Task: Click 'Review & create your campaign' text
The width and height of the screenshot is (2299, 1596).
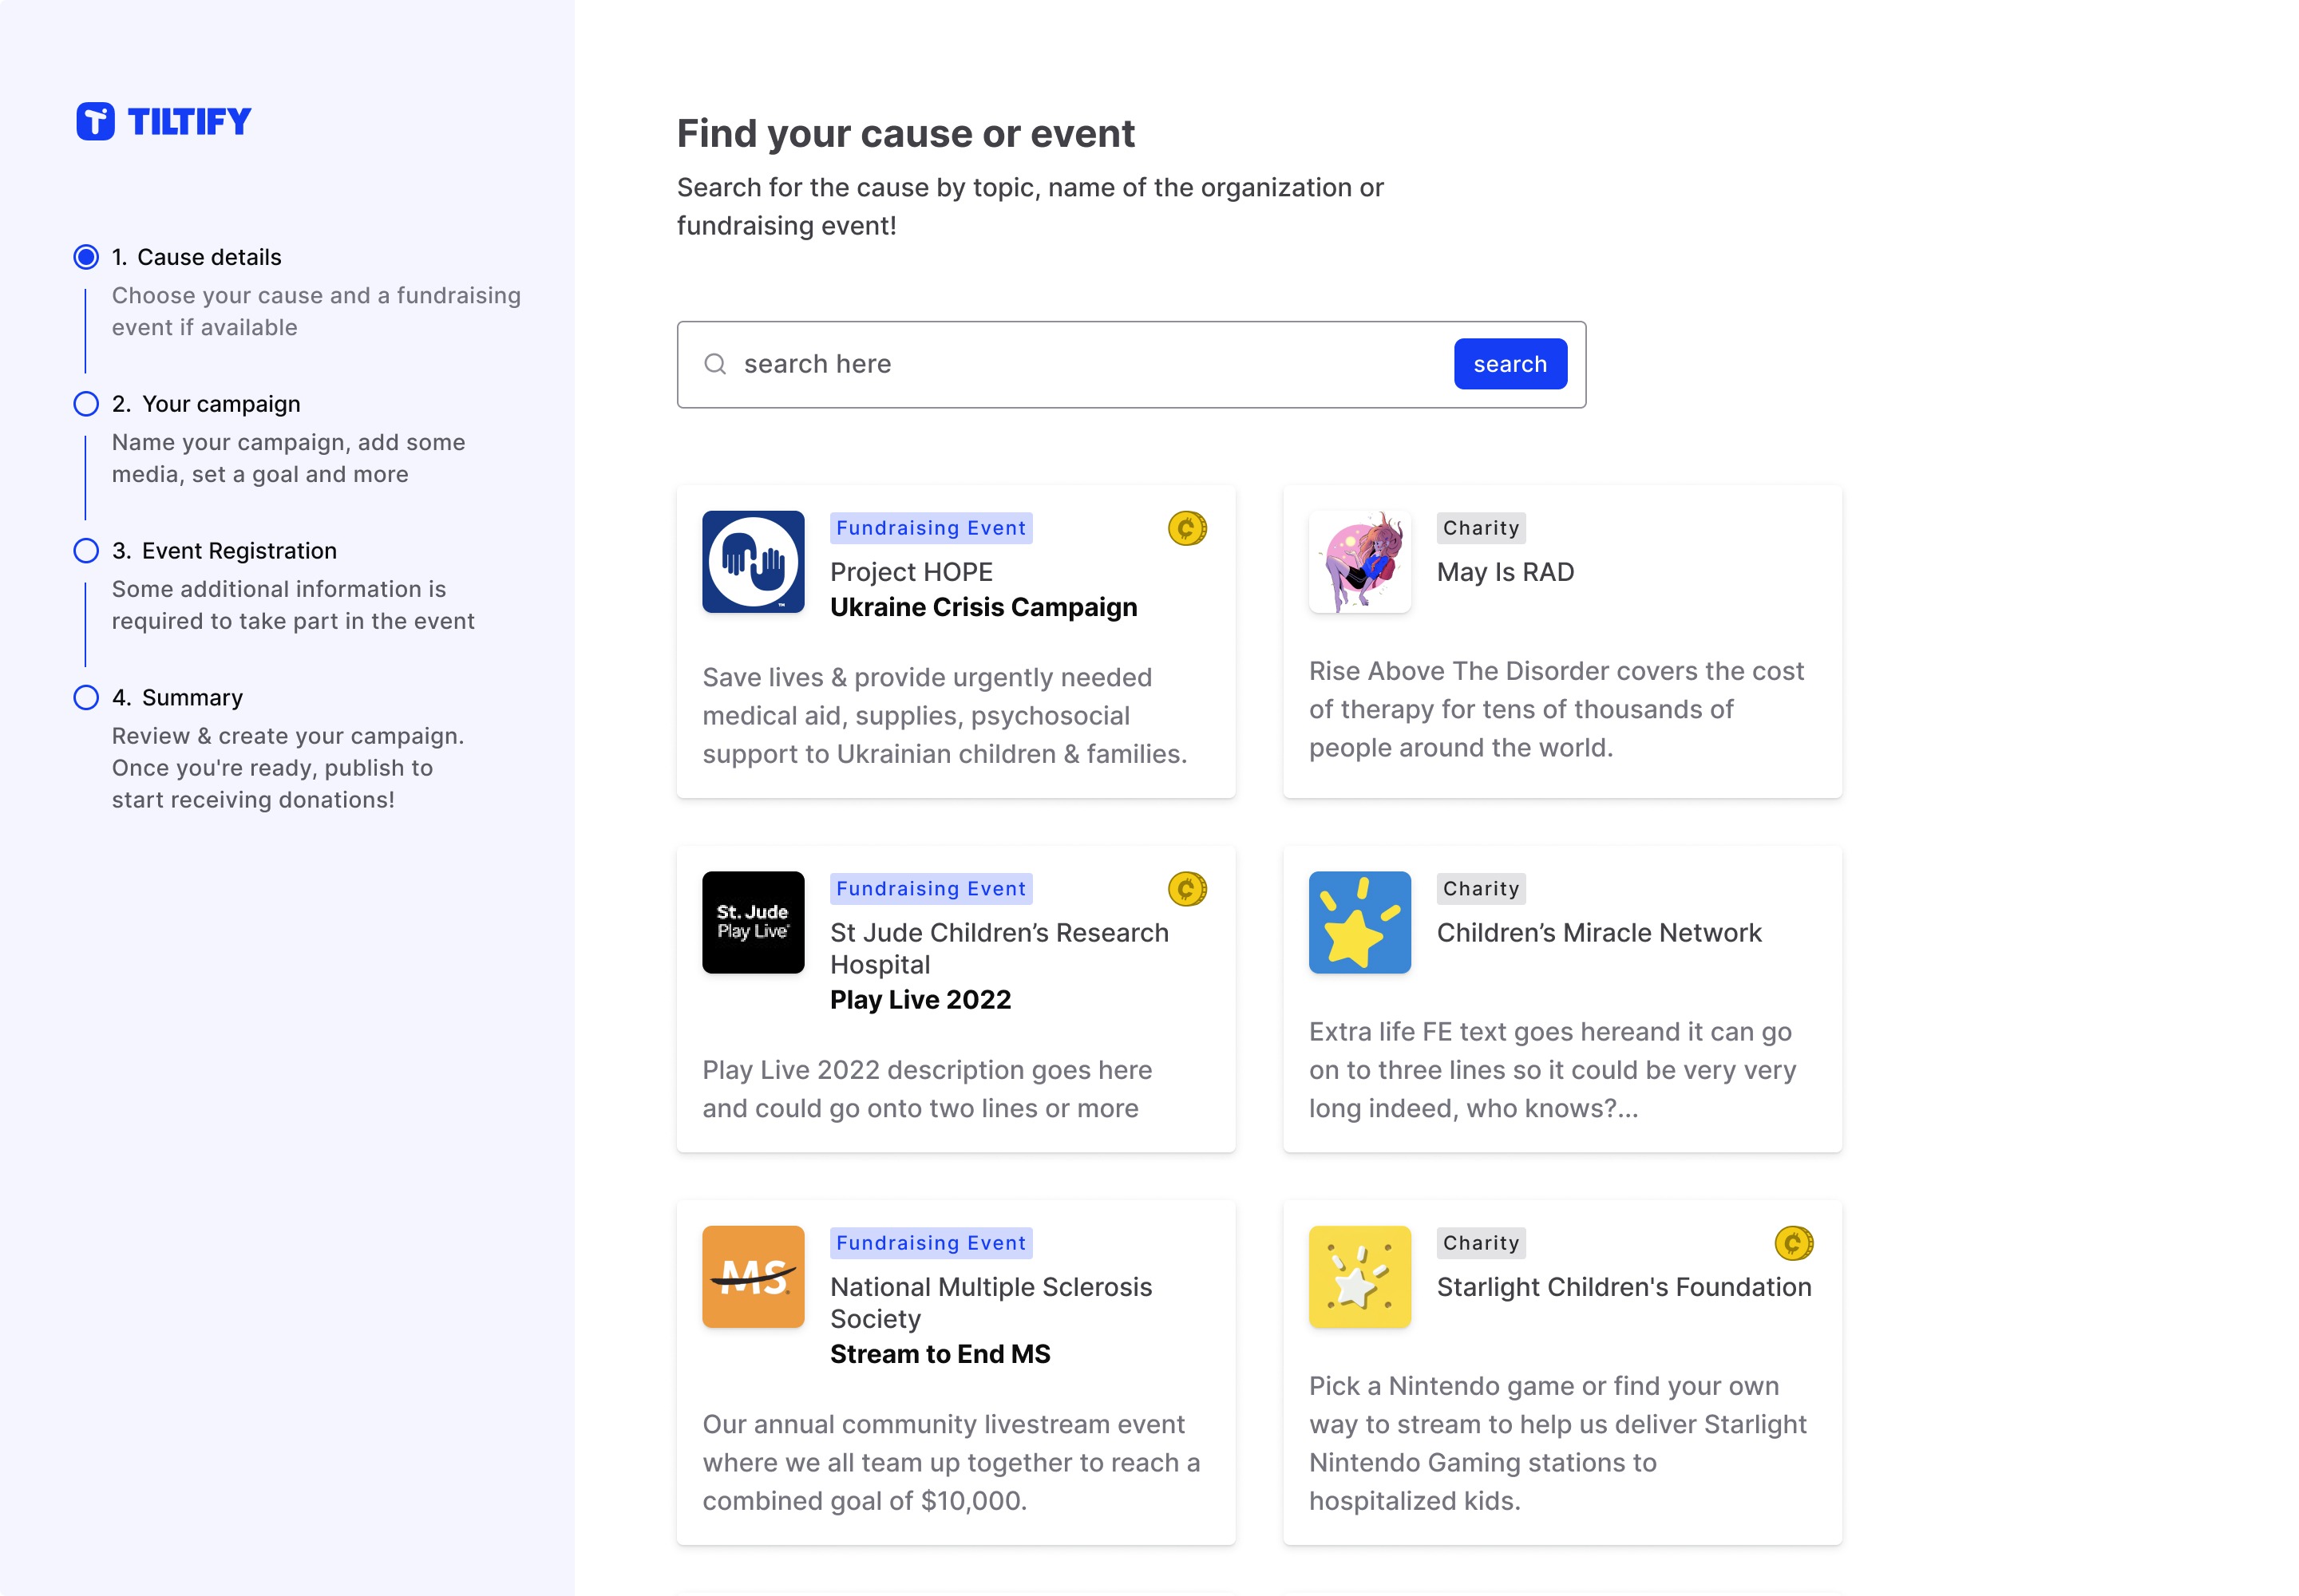Action: tap(288, 768)
